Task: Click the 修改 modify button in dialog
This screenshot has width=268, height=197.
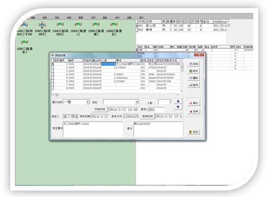Action: tap(194, 71)
